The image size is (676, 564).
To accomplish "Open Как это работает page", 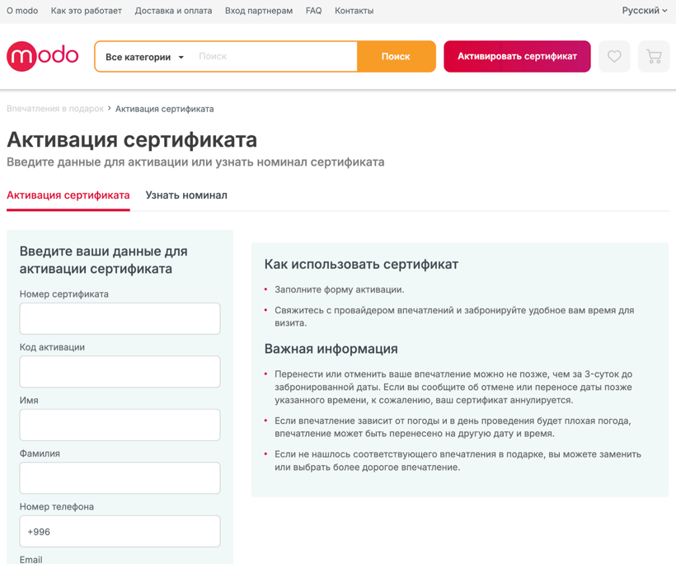I will point(87,11).
